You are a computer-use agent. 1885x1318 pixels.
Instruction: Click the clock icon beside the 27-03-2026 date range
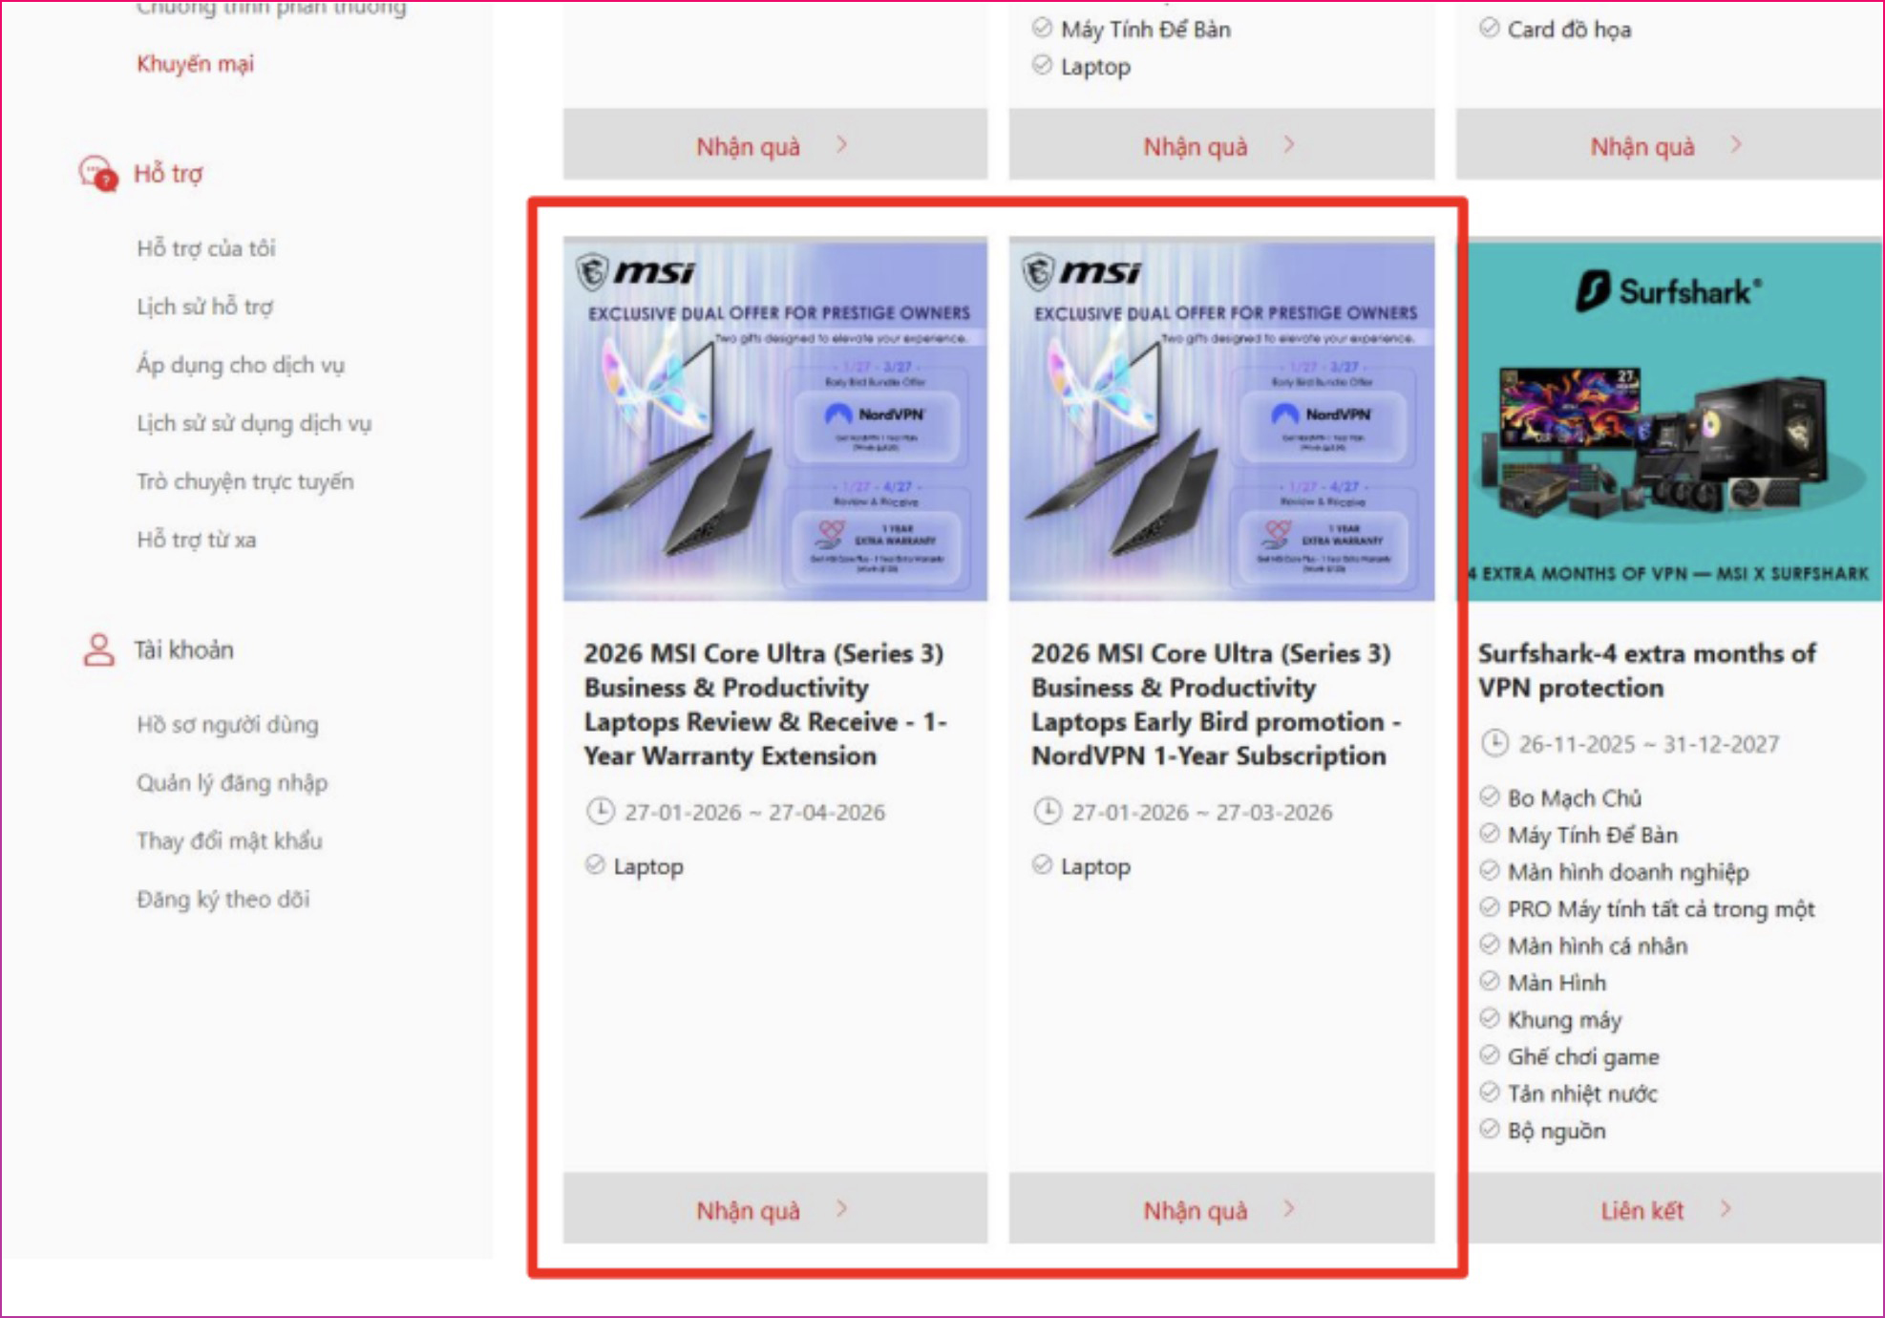pyautogui.click(x=1047, y=812)
